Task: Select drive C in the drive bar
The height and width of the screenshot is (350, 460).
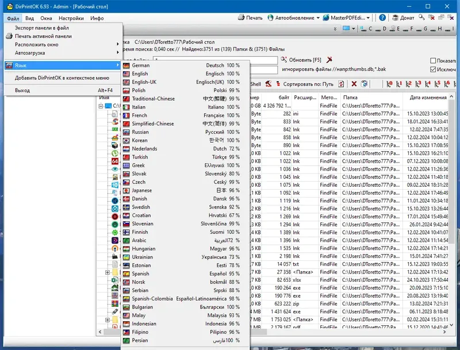Action: point(366,29)
